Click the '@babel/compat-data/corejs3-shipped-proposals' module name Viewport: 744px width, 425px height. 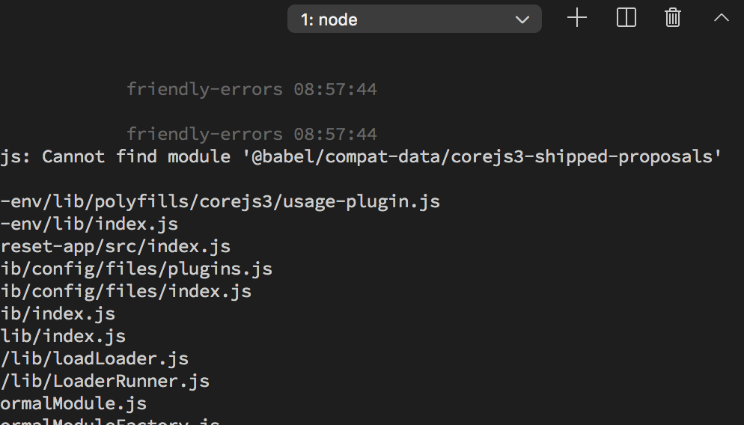482,157
